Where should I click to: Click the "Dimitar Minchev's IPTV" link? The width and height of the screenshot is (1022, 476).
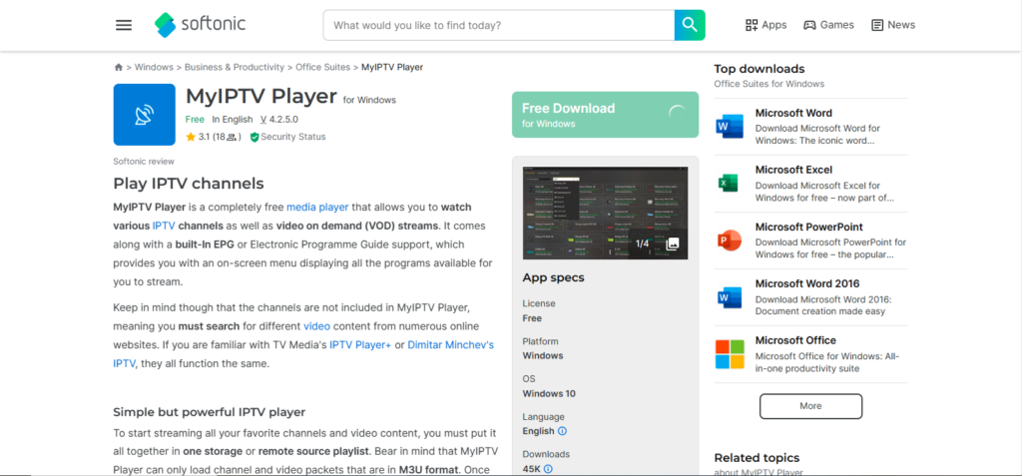(x=450, y=345)
